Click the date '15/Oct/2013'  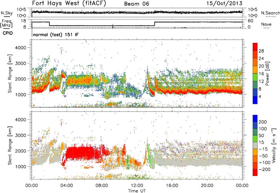pos(224,3)
